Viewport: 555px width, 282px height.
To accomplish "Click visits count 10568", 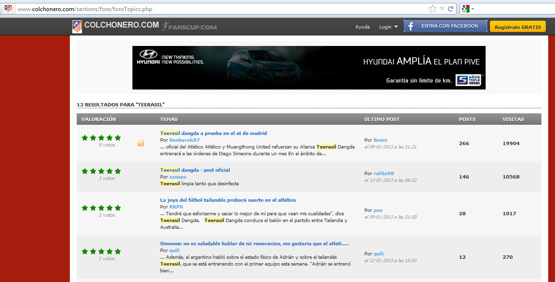I will tap(511, 177).
